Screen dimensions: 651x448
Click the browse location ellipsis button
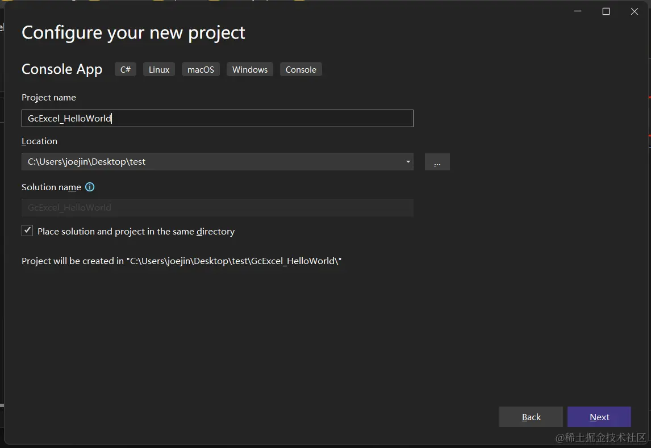[437, 162]
